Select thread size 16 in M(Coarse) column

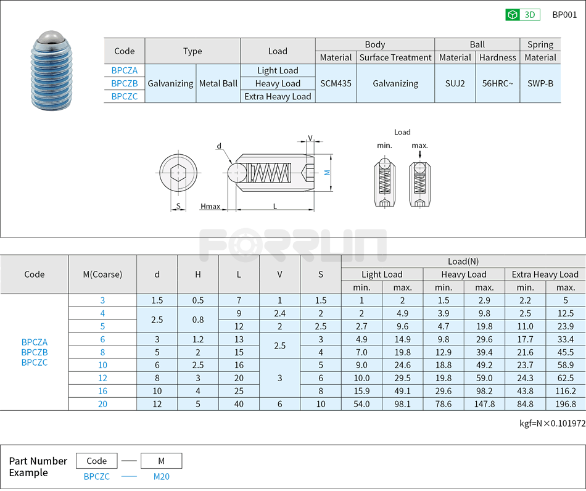(x=102, y=391)
